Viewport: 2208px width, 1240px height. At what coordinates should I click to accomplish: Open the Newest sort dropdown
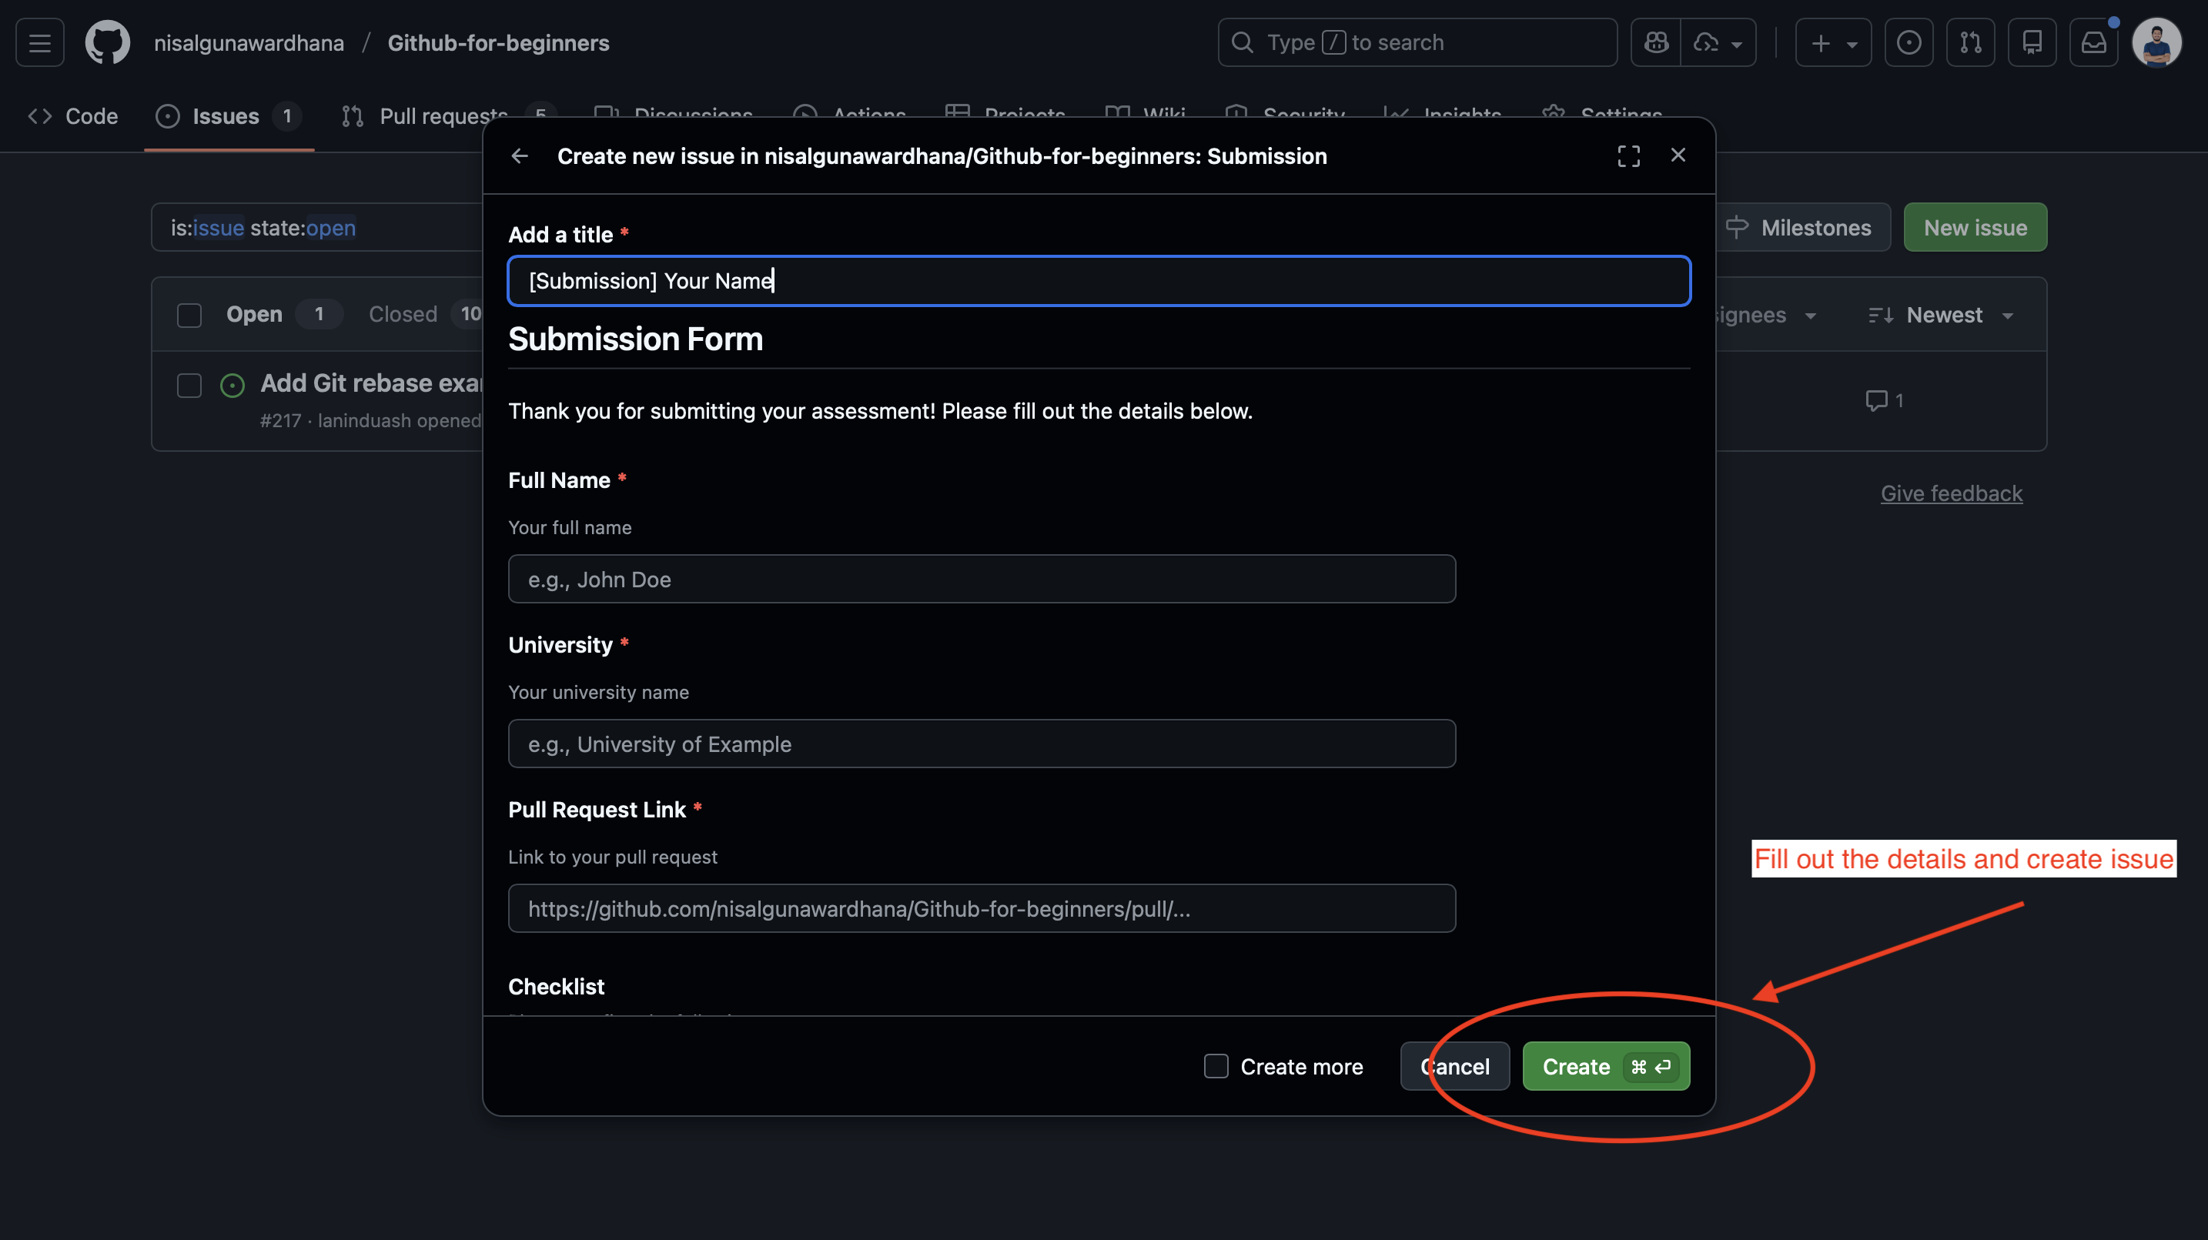click(1941, 315)
